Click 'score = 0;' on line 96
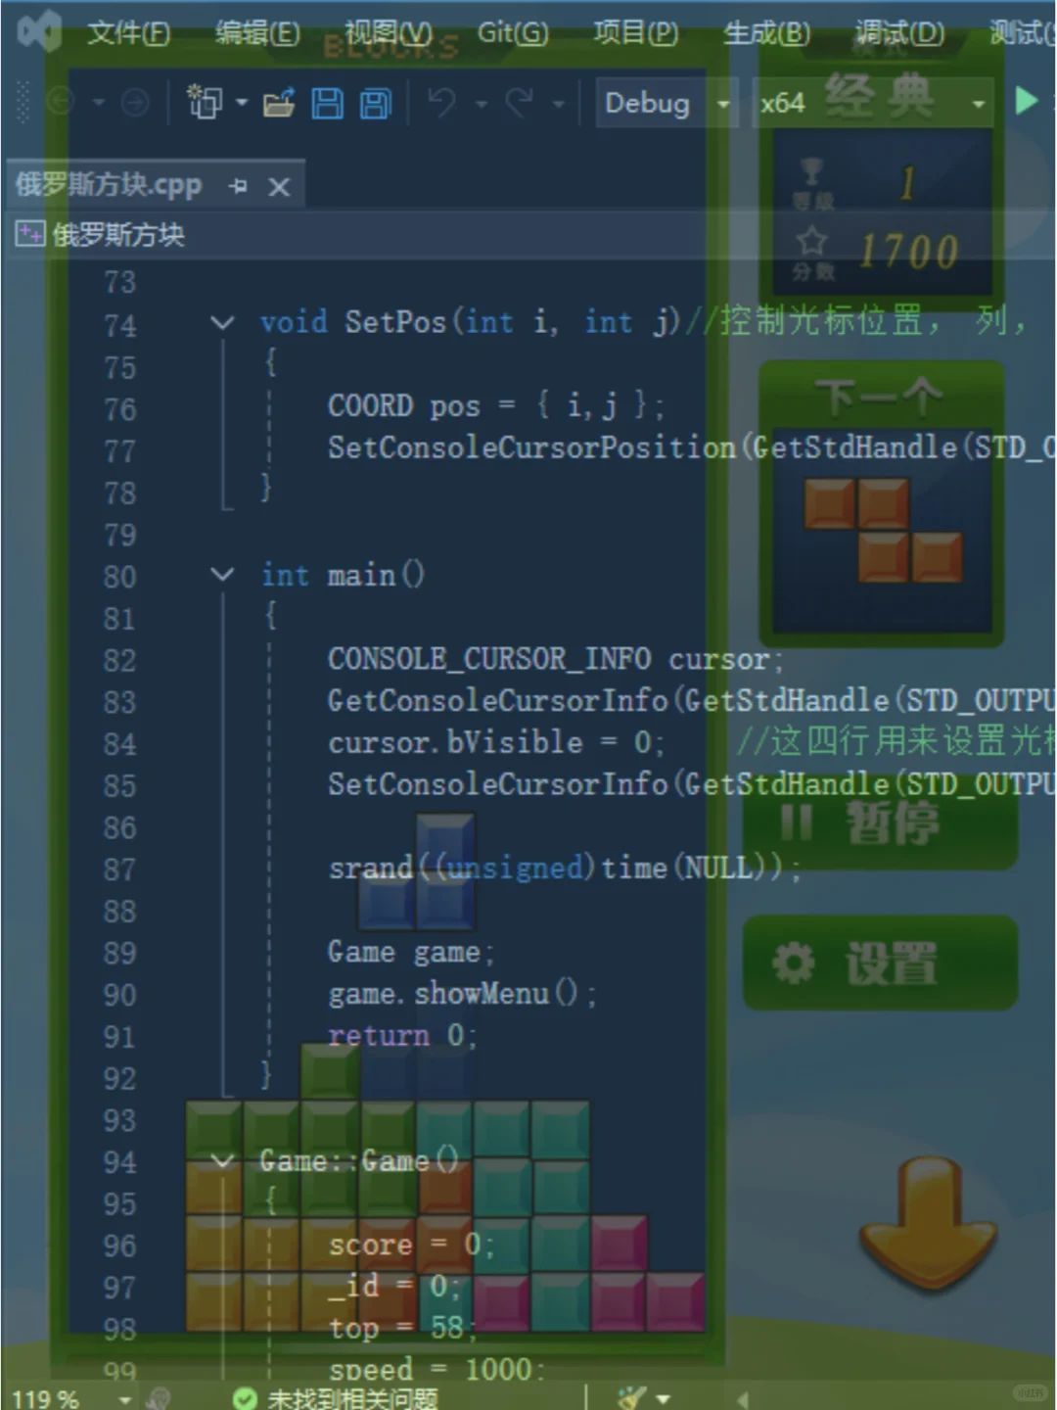Screen dimensions: 1057x1410 411,1245
